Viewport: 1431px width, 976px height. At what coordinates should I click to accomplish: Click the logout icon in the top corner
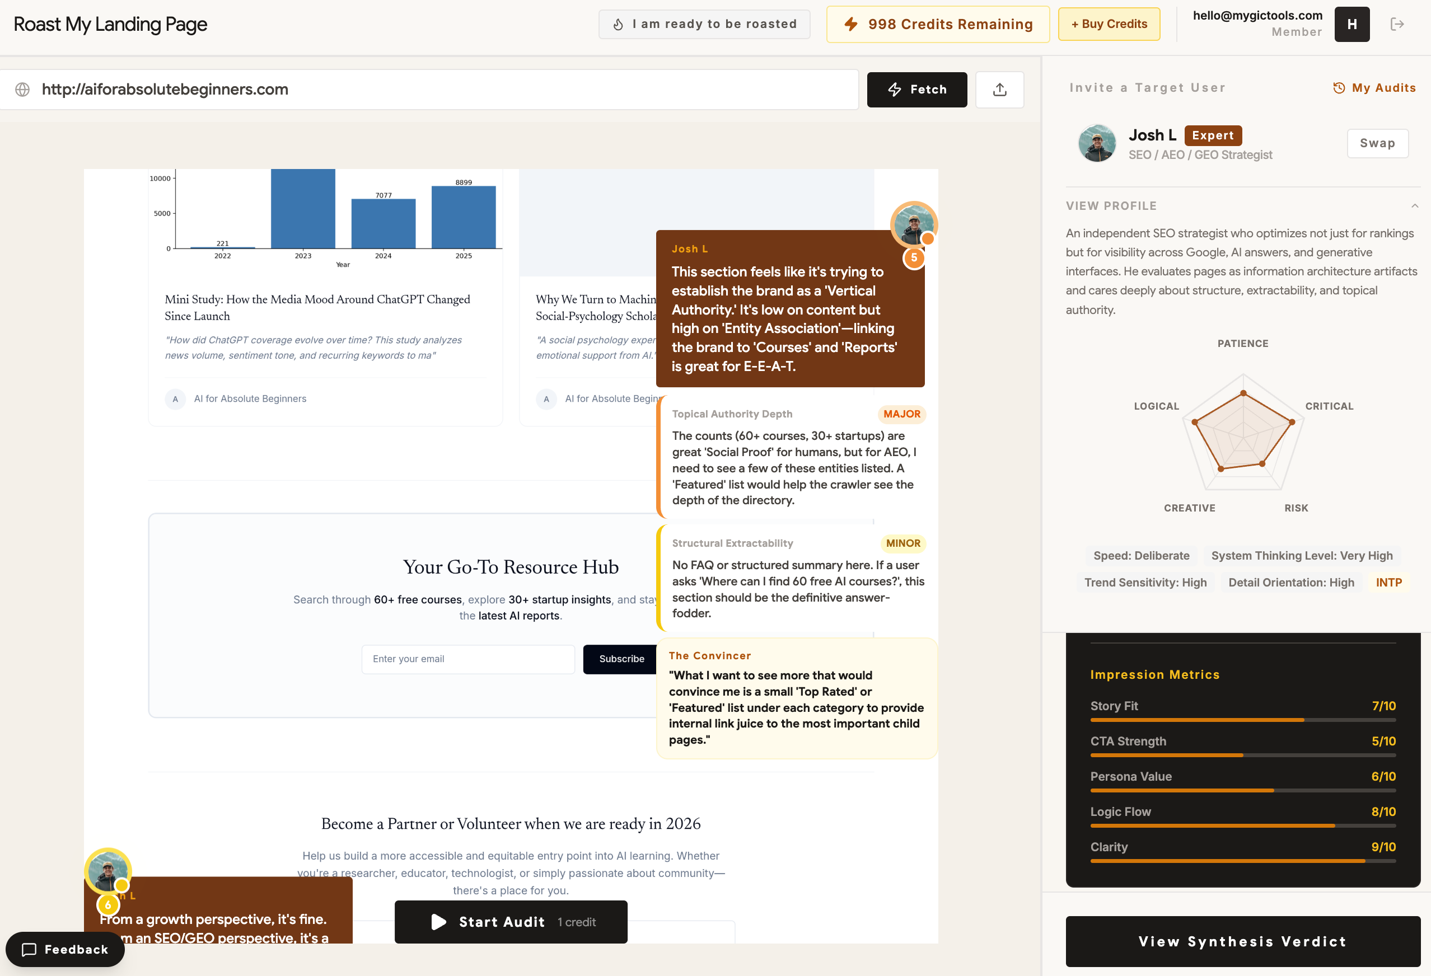(1396, 24)
